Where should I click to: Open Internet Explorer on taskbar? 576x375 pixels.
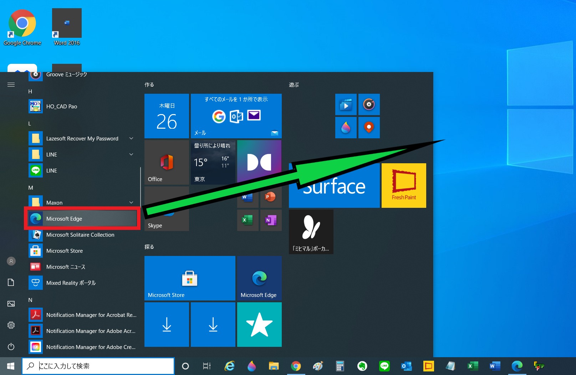tap(229, 366)
